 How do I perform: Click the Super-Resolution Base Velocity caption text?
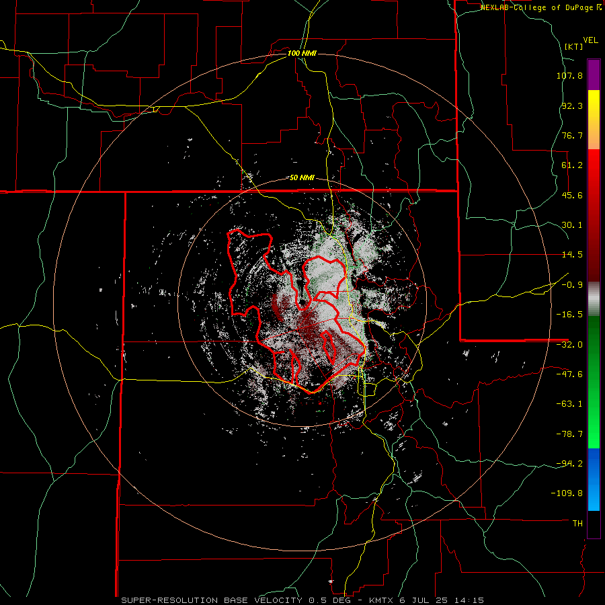click(302, 600)
